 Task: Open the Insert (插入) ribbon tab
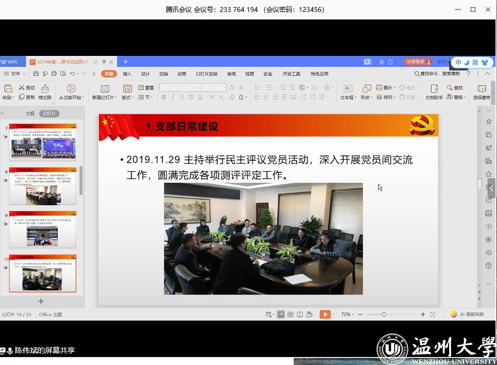127,74
